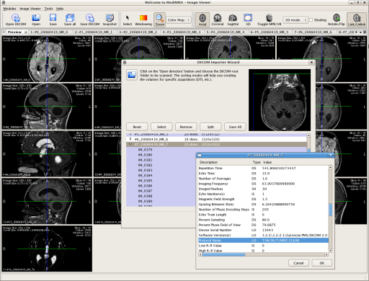
Task: Click the Select button in the wizard
Action: tap(161, 127)
